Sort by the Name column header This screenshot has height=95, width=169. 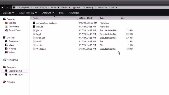[54, 18]
